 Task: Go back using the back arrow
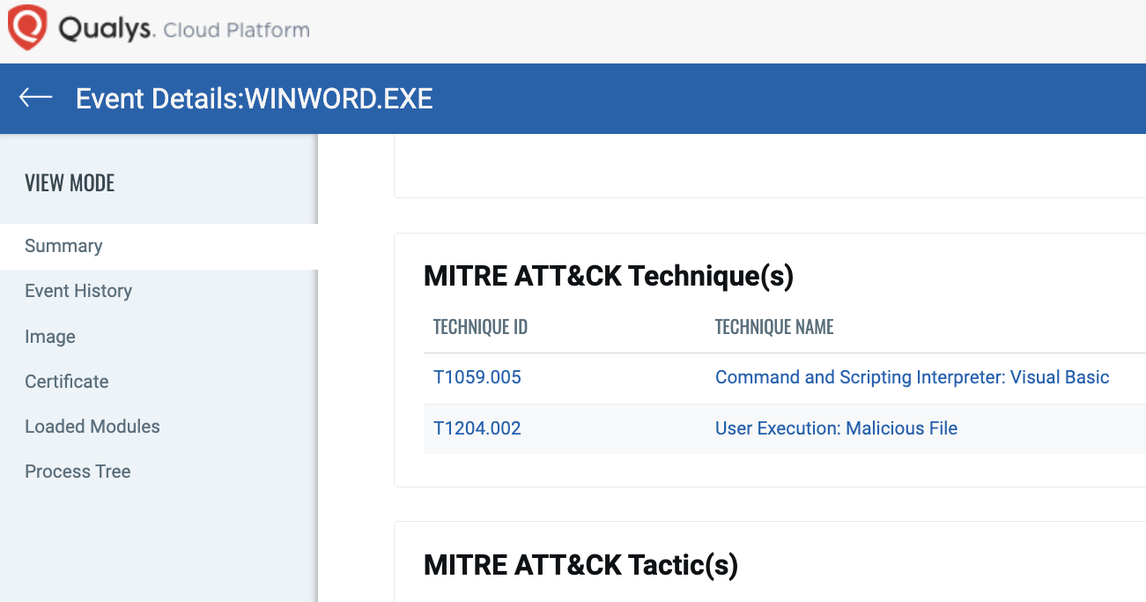tap(34, 98)
